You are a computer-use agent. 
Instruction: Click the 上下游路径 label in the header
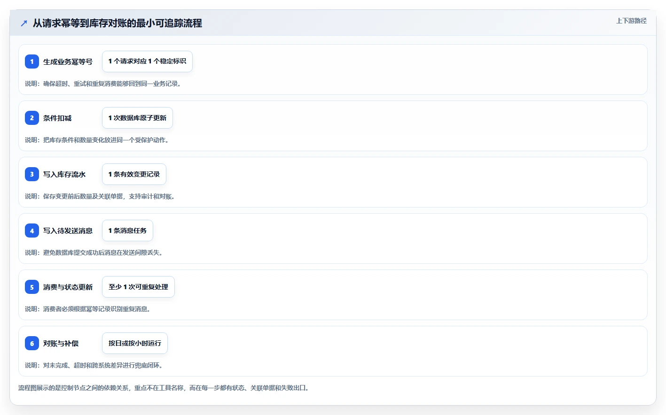(631, 21)
